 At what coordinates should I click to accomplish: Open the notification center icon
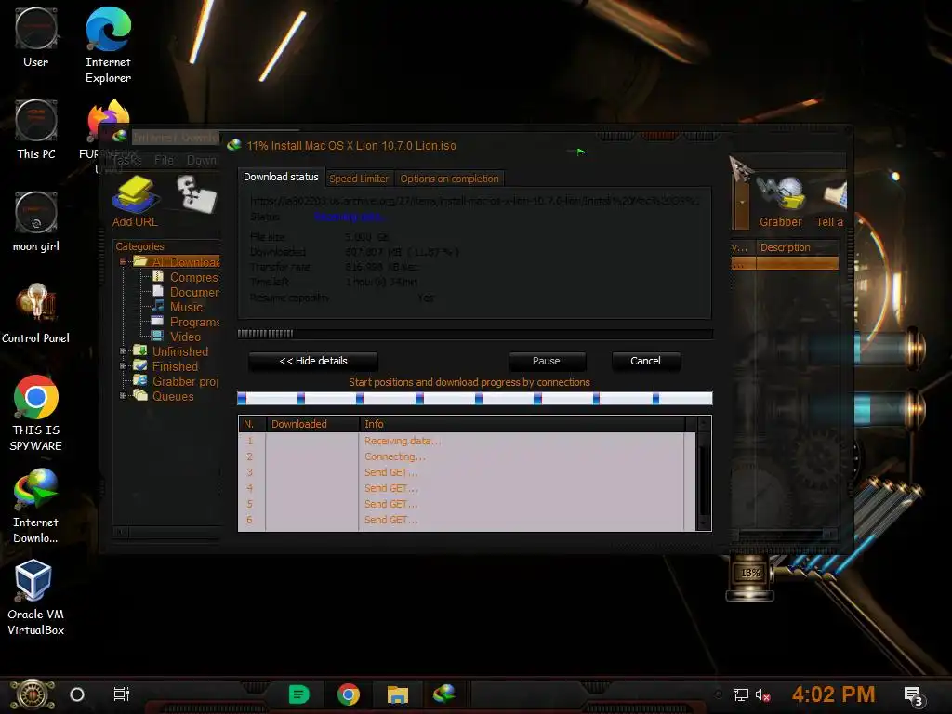914,695
